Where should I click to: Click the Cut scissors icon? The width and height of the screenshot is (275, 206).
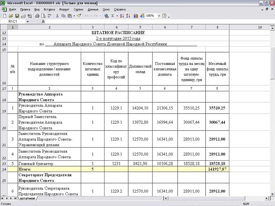click(x=57, y=16)
